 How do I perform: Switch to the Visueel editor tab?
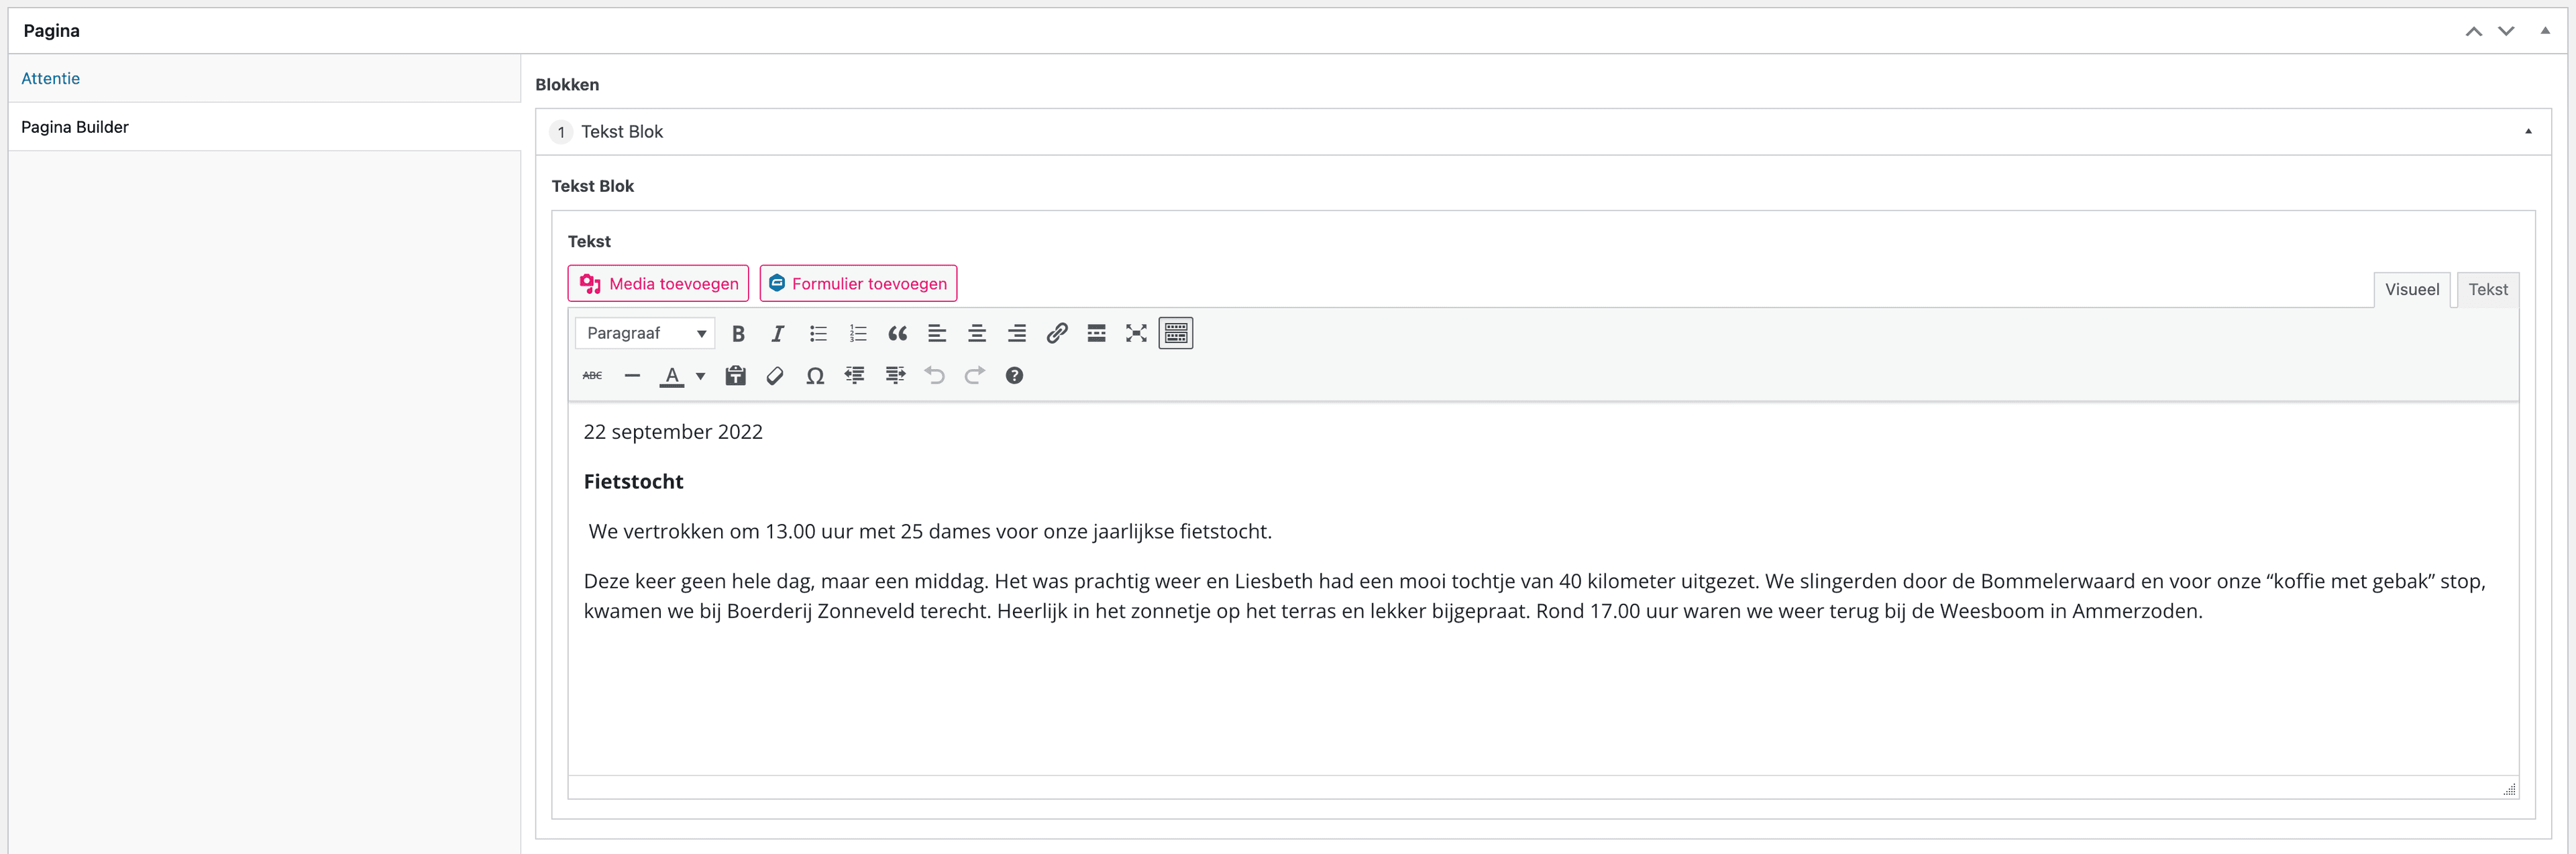click(x=2412, y=290)
